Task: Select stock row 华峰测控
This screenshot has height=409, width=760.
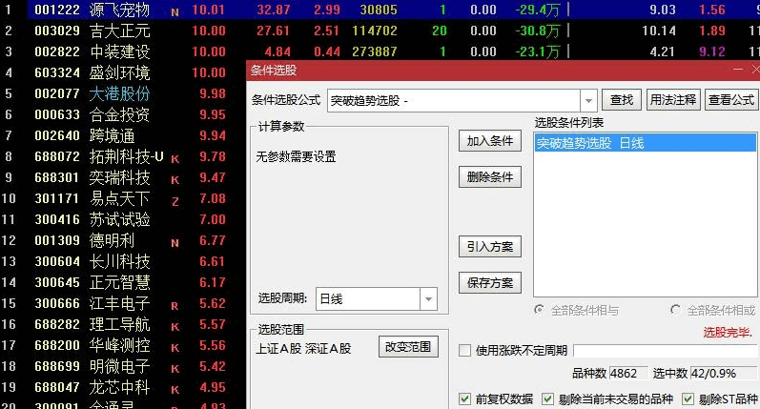Action: (120, 345)
